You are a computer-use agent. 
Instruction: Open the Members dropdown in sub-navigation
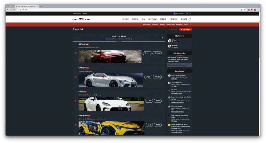pyautogui.click(x=179, y=25)
